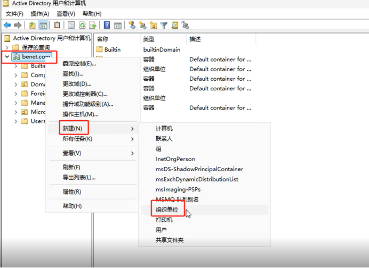Click the blue Back arrow in toolbar
Screen dimensions: 369x268
(7, 25)
